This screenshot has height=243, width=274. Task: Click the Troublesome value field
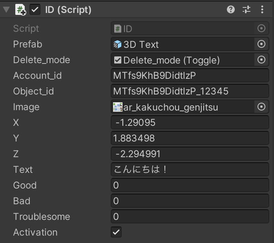pos(190,217)
